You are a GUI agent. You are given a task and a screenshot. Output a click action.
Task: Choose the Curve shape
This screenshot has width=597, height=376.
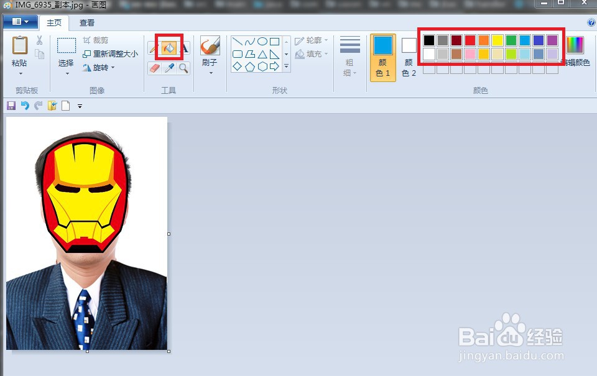pos(250,42)
